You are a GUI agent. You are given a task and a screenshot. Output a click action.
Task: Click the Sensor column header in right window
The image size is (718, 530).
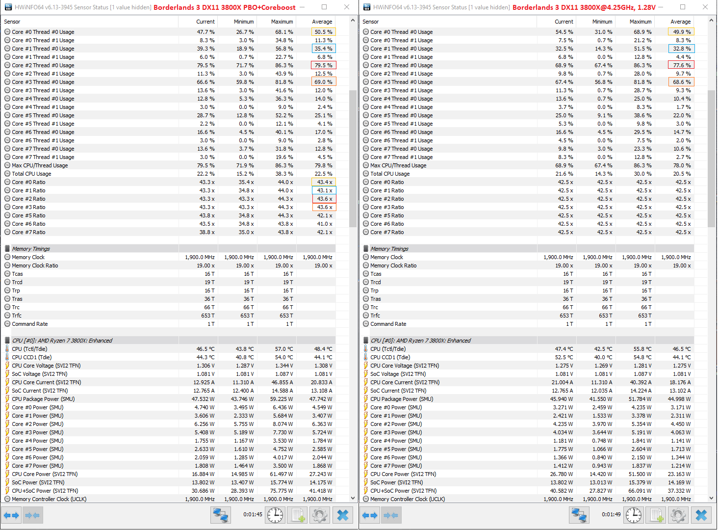(x=449, y=22)
